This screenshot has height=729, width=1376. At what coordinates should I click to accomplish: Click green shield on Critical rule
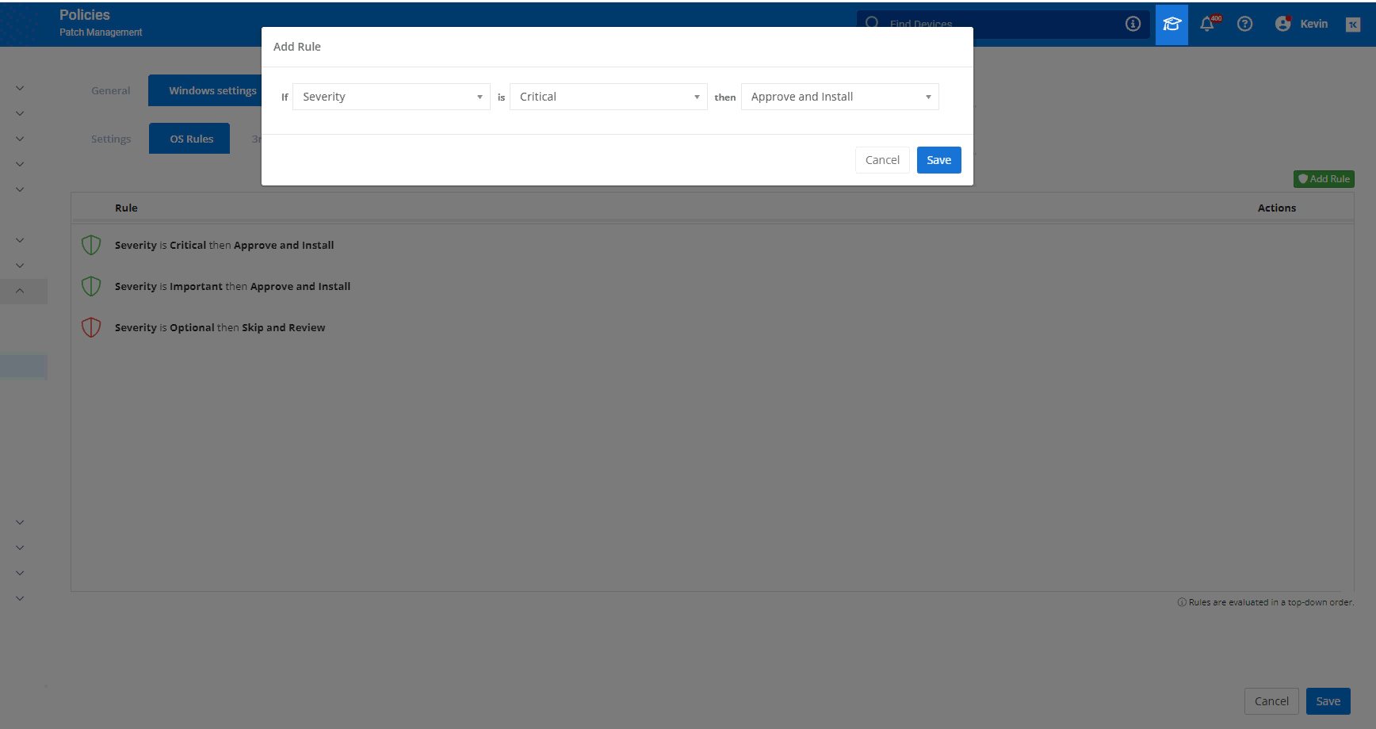[x=91, y=245]
